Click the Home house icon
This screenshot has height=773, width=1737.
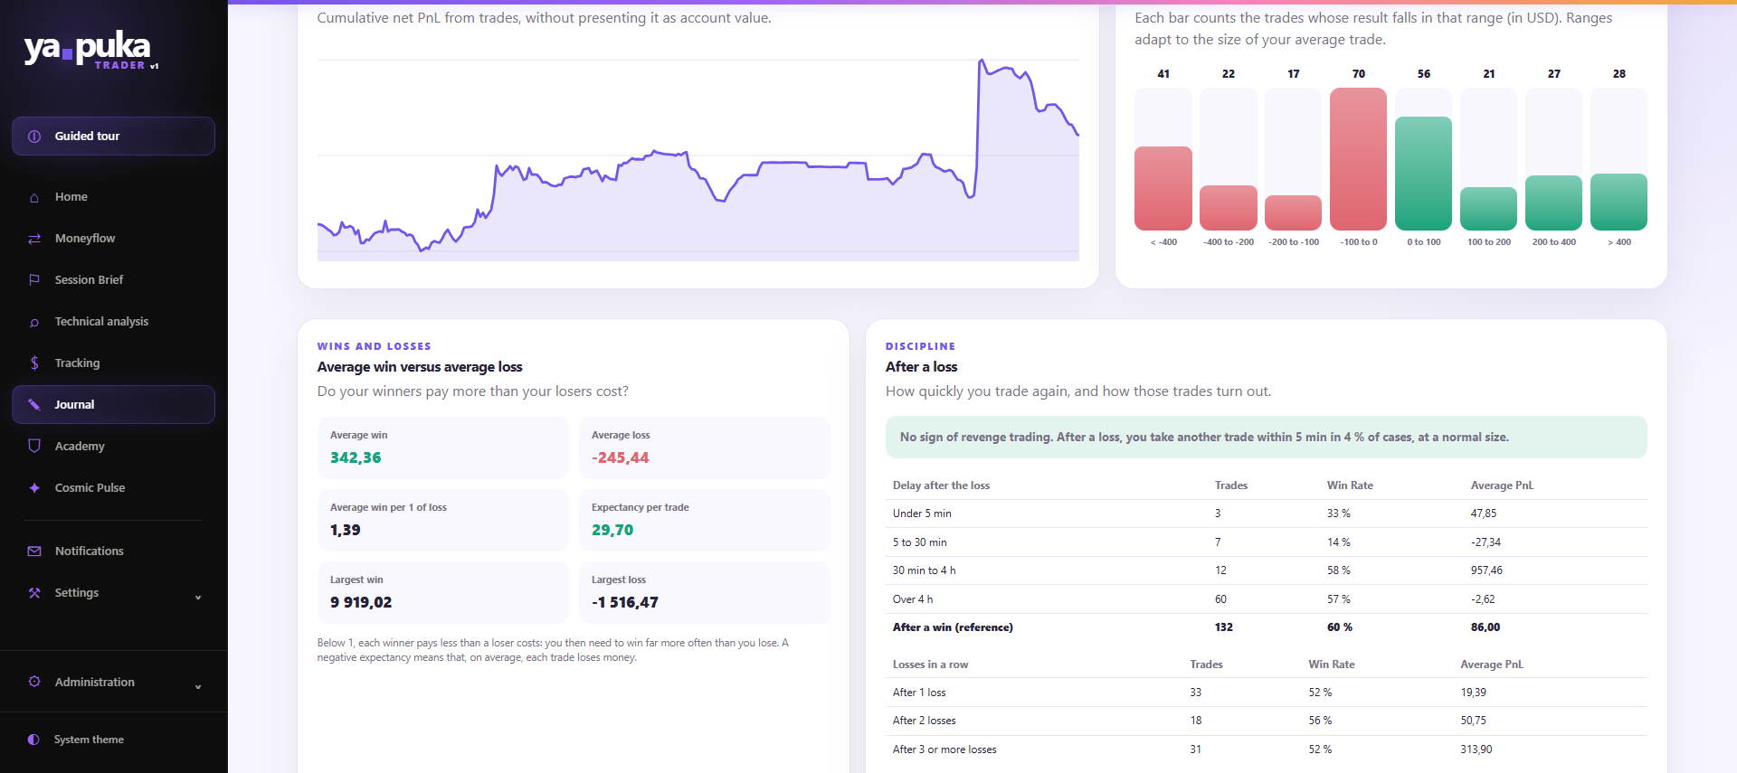(x=34, y=197)
